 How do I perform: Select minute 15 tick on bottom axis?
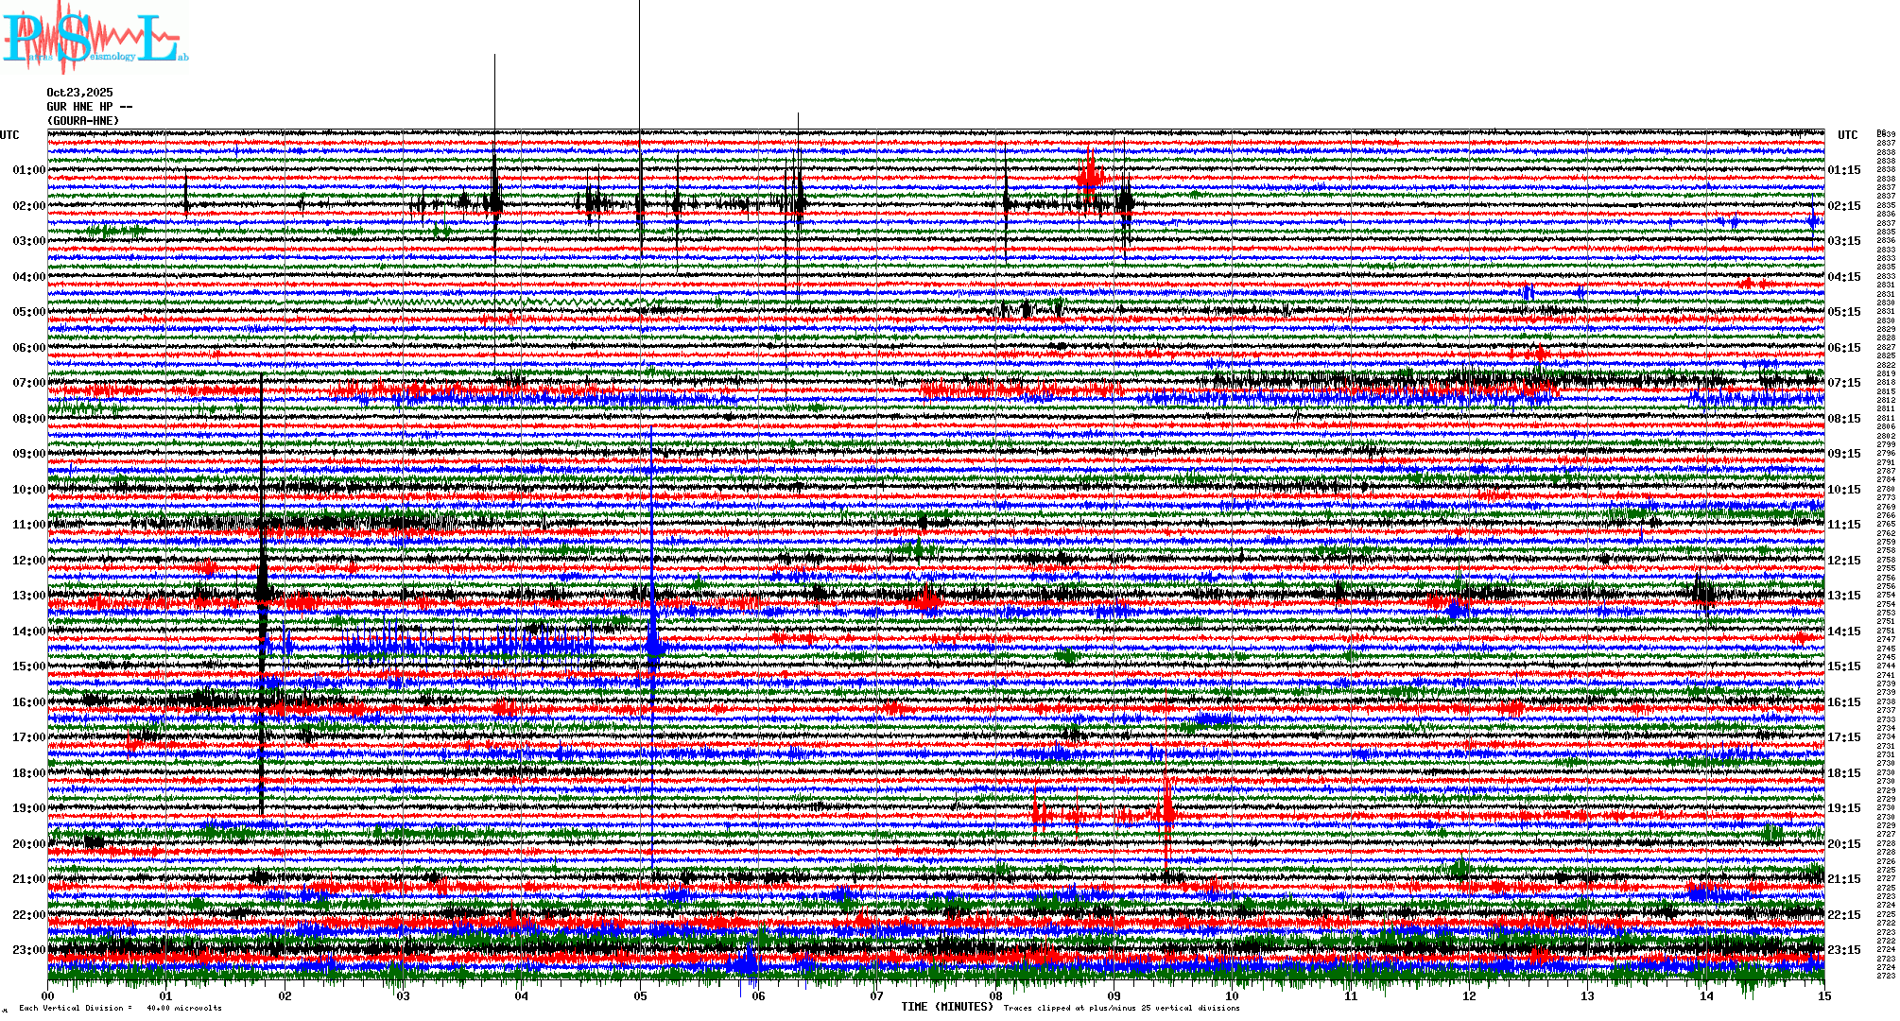(1823, 995)
